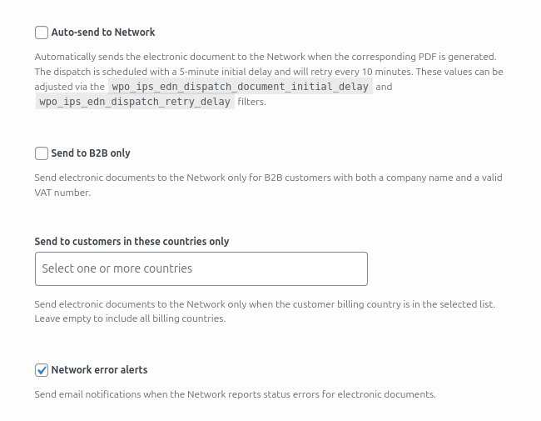Click "Send to customers in these countries only" heading
The image size is (541, 421).
click(x=132, y=242)
